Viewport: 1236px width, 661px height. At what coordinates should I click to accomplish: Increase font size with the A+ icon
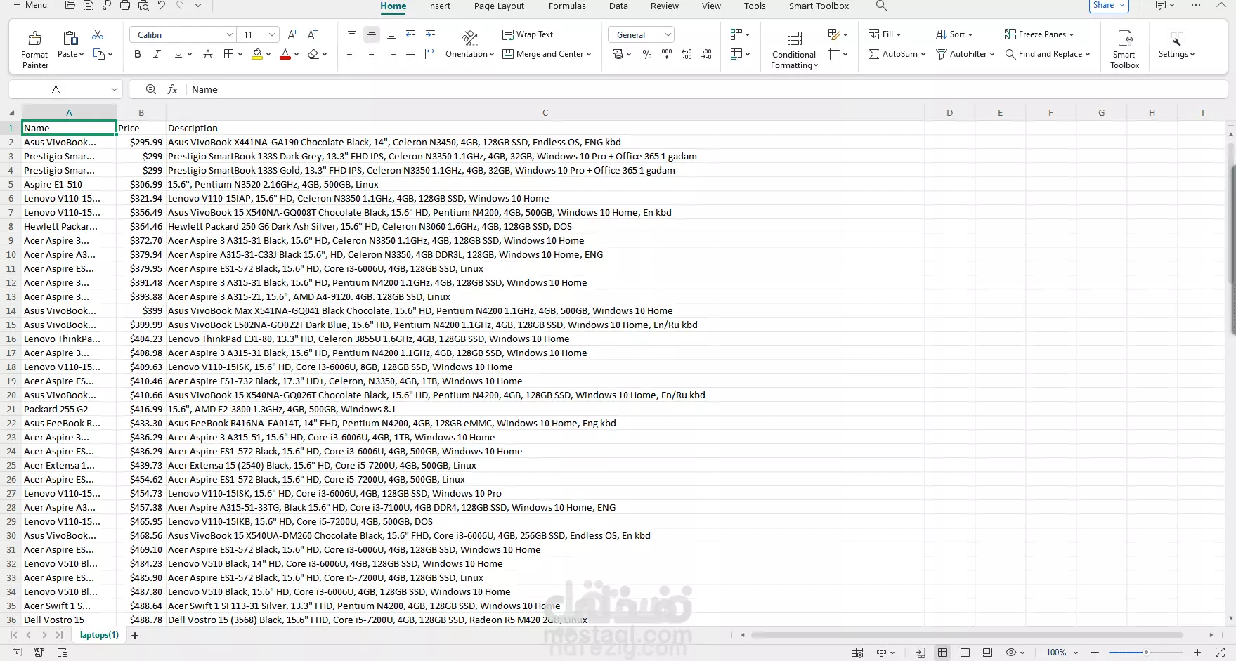tap(293, 34)
